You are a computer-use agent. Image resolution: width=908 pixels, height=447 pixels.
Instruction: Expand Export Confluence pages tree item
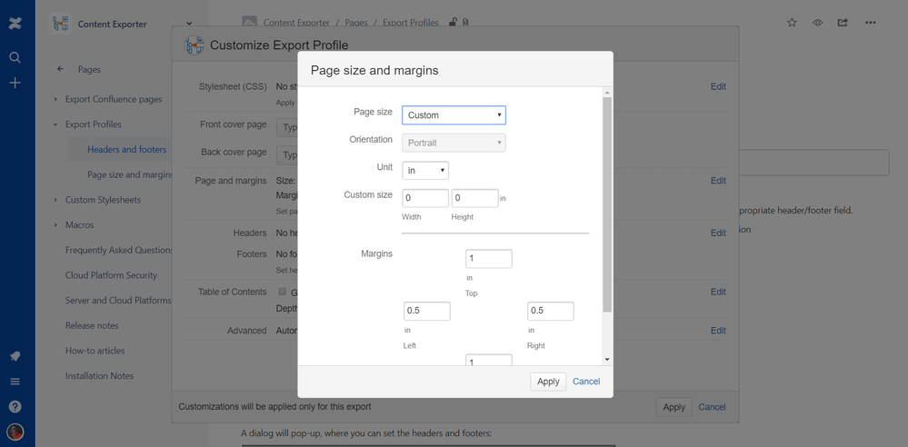55,99
